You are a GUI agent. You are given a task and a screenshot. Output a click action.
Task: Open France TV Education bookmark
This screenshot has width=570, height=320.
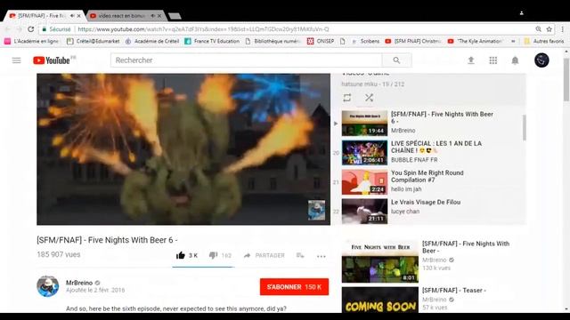[212, 42]
